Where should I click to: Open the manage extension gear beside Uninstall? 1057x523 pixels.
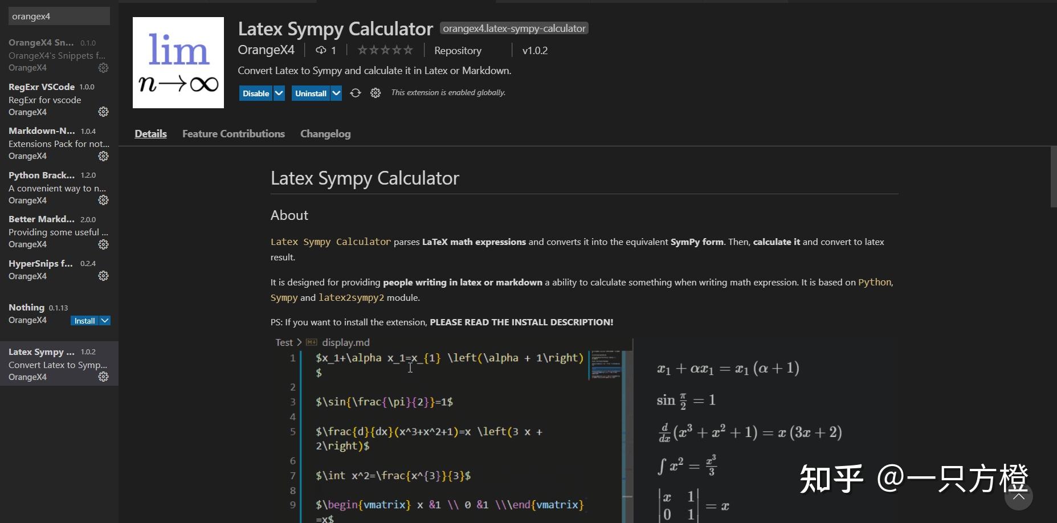click(375, 92)
